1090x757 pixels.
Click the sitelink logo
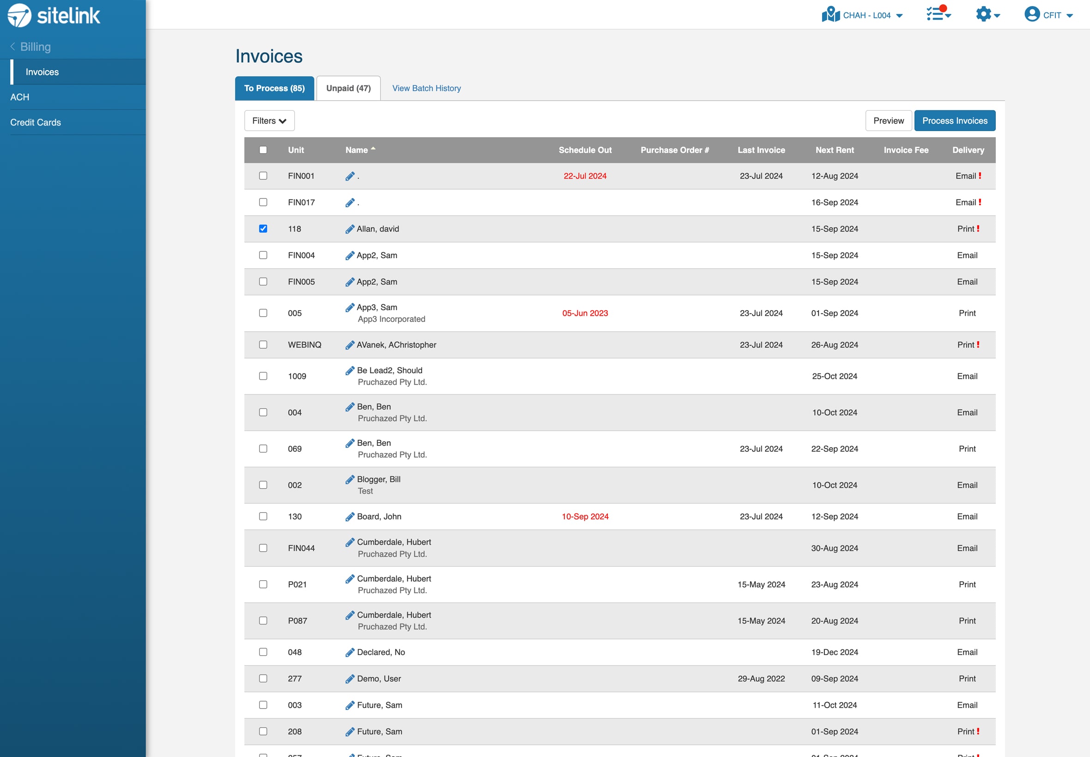click(x=54, y=16)
